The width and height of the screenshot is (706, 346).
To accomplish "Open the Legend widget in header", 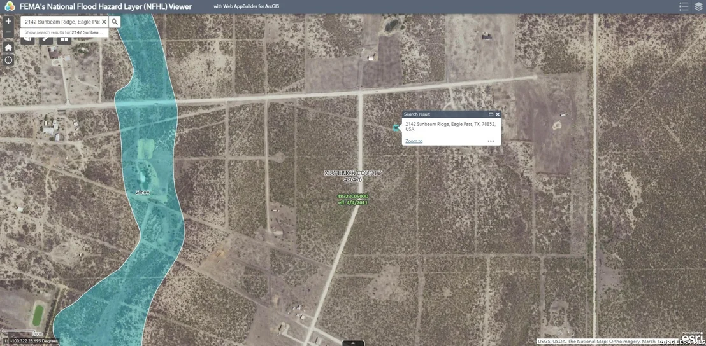I will coord(684,6).
